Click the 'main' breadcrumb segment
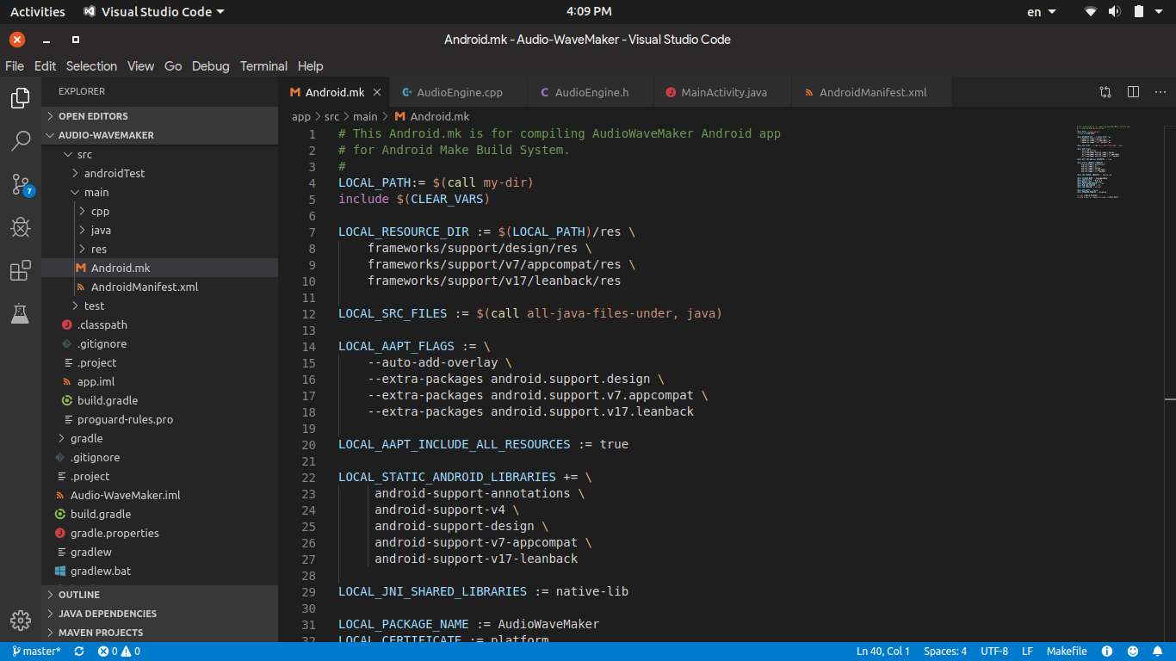This screenshot has height=661, width=1176. click(365, 116)
